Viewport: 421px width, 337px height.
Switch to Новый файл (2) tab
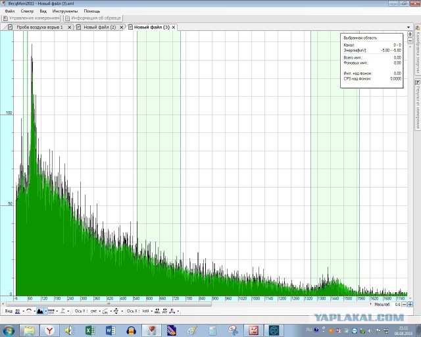99,27
